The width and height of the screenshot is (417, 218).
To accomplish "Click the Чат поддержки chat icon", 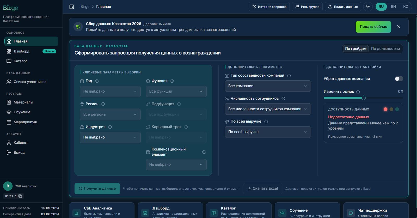I will (351, 213).
